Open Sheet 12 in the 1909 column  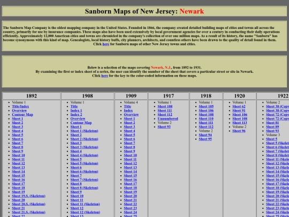(x=130, y=163)
